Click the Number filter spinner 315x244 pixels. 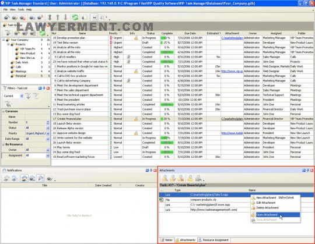coord(48,122)
